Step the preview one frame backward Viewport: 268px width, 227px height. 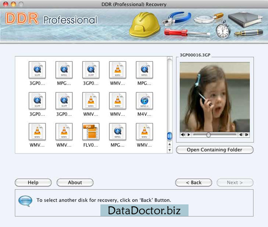[x=241, y=135]
